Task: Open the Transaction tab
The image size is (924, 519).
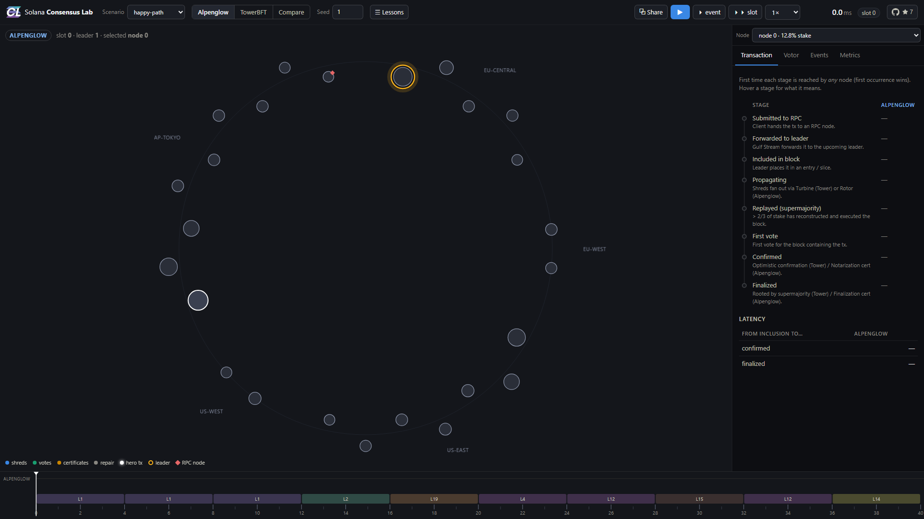Action: 756,55
